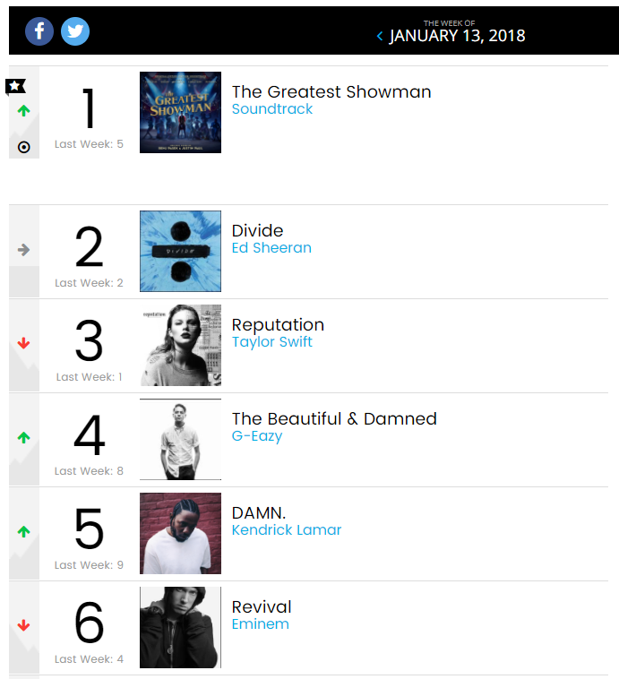Share the chart on Facebook
Viewport: 619px width, 679px height.
click(39, 31)
